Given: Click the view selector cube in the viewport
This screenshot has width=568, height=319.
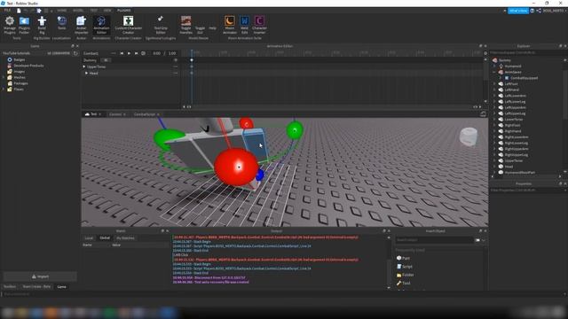Looking at the screenshot, I should [468, 136].
